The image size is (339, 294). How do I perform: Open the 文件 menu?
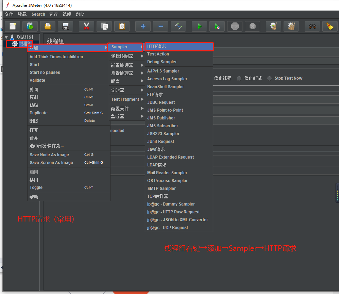[9, 14]
